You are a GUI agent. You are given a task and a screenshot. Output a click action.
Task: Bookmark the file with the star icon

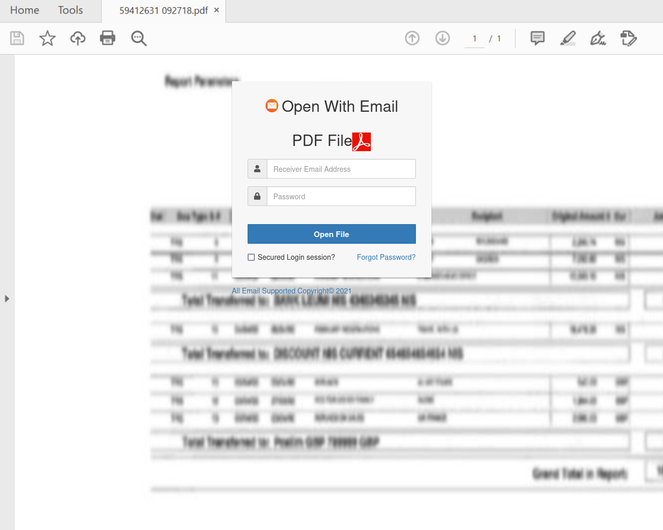click(x=48, y=38)
